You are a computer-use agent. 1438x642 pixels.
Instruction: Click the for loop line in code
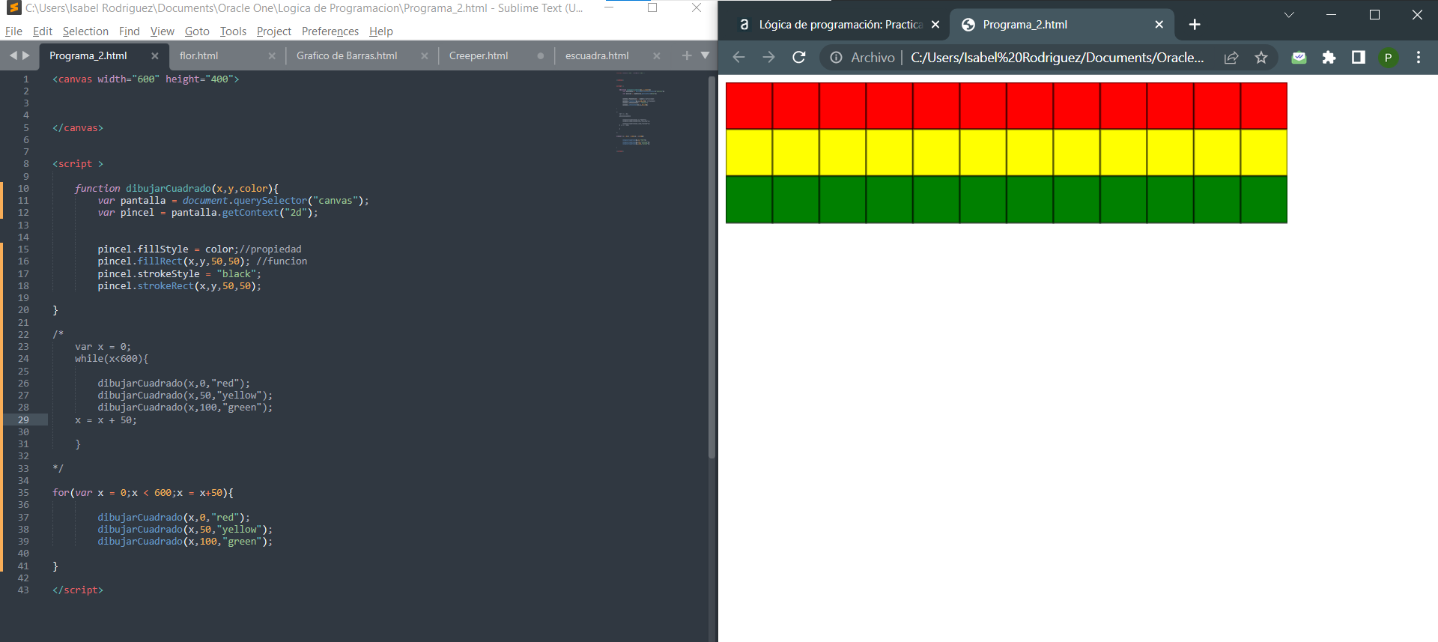143,493
